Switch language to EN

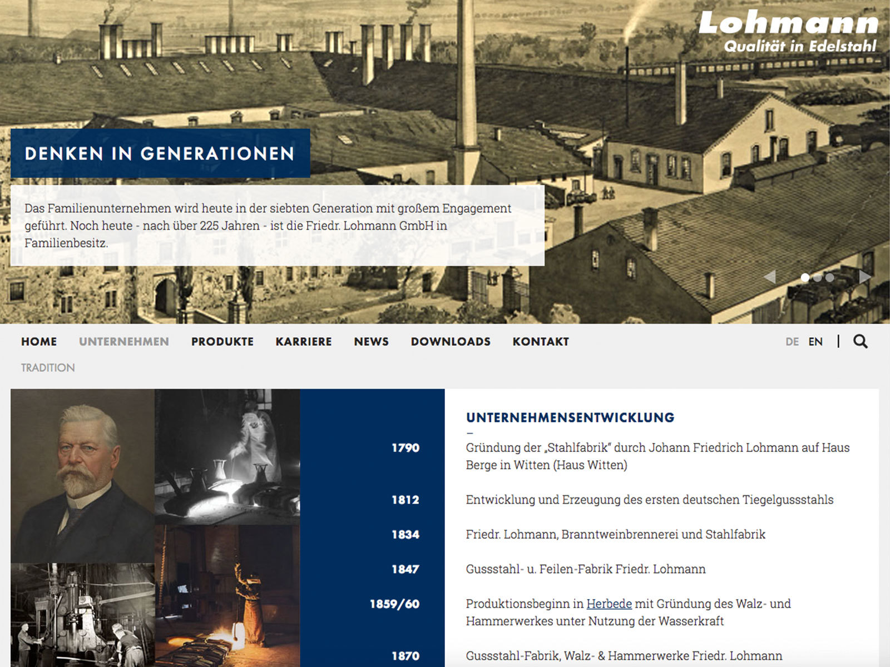tap(815, 342)
